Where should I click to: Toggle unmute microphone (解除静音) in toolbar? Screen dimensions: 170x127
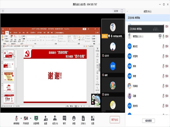click(x=17, y=120)
